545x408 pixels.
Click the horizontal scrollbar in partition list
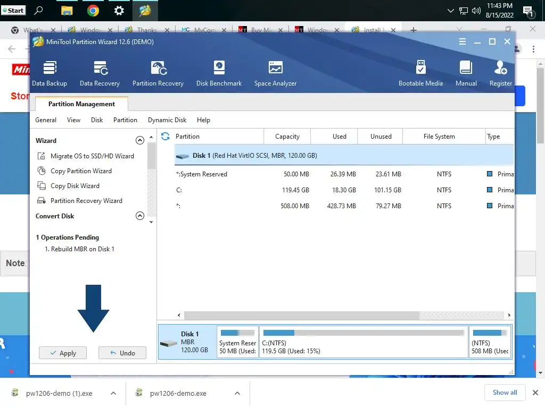point(301,315)
